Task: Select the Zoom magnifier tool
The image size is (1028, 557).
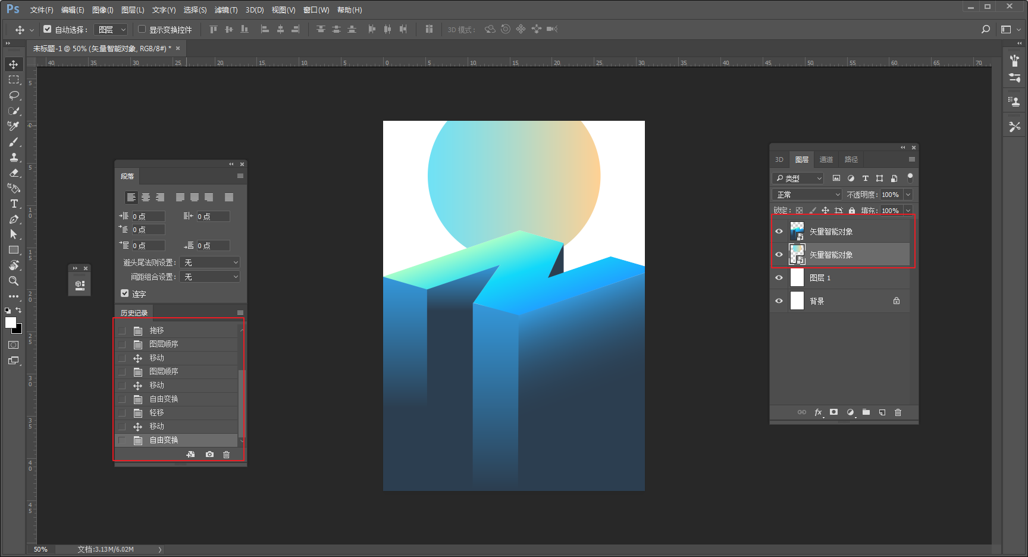Action: click(14, 281)
